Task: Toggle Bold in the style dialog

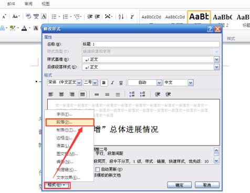Action: (104, 83)
